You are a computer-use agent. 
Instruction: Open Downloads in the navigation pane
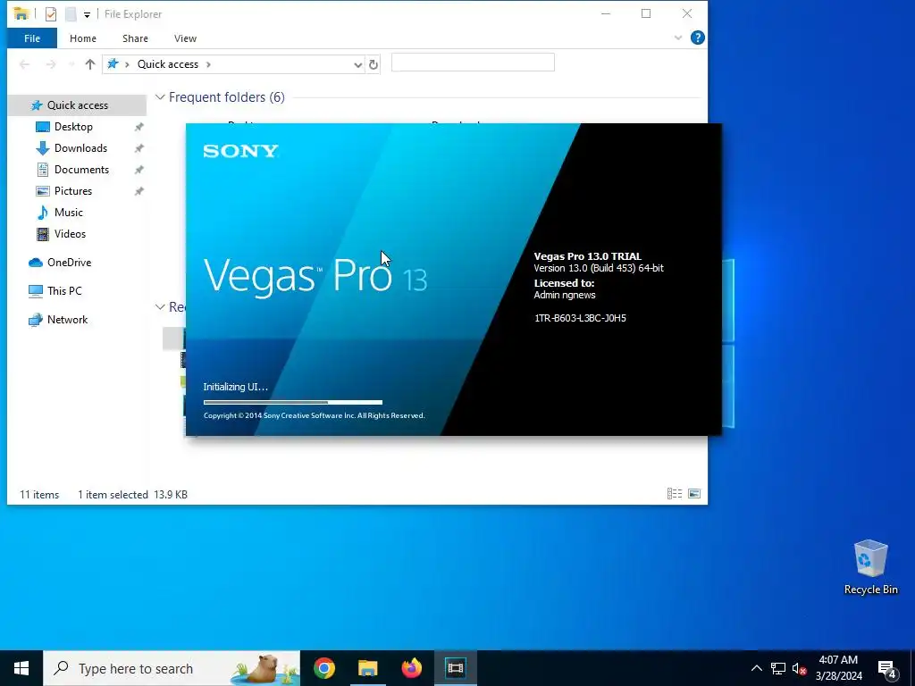point(80,148)
